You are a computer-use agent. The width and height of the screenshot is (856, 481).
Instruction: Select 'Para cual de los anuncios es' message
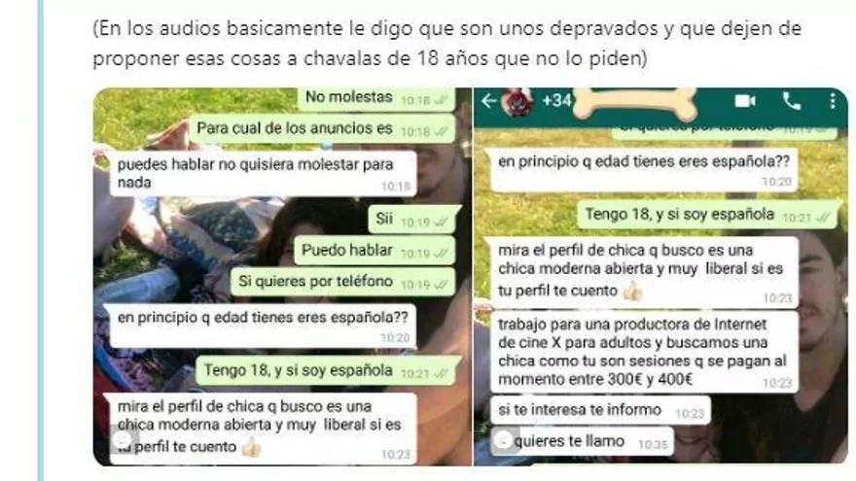(322, 129)
